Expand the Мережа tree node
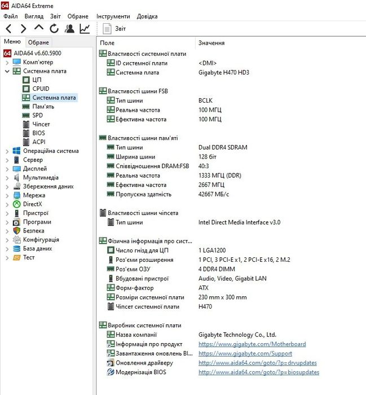 [7, 195]
